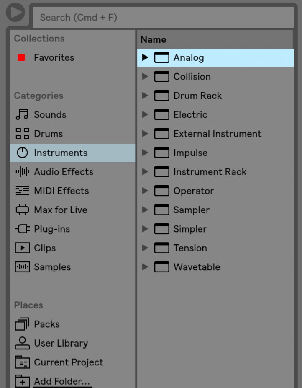Viewport: 302px width, 388px height.
Task: Expand the Analog instrument presets
Action: coord(145,57)
